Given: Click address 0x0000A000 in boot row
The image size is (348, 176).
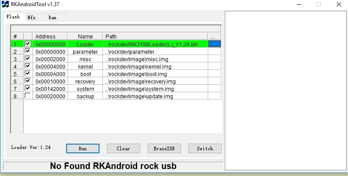Looking at the screenshot, I should click(x=50, y=74).
